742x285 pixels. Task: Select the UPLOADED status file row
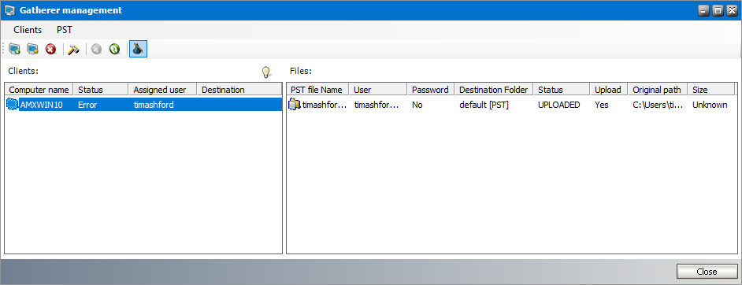[x=511, y=105]
